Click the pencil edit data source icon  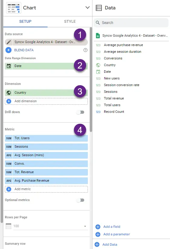(x=9, y=42)
